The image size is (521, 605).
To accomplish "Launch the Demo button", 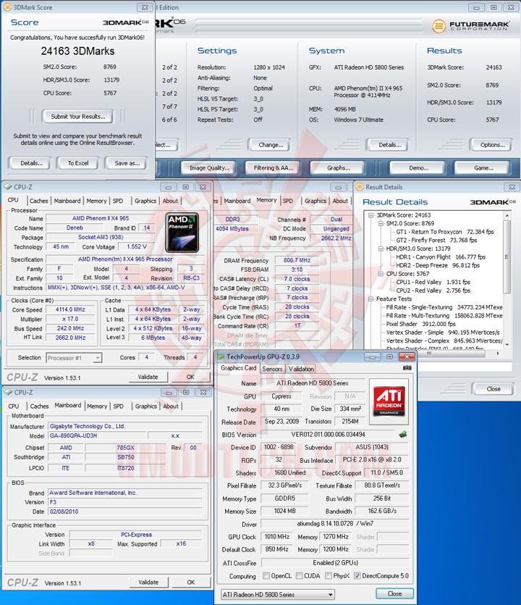I will coord(418,168).
